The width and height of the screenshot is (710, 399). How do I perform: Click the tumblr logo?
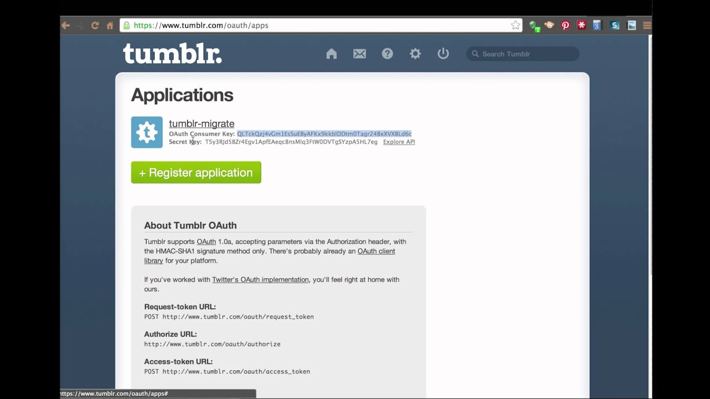coord(173,54)
